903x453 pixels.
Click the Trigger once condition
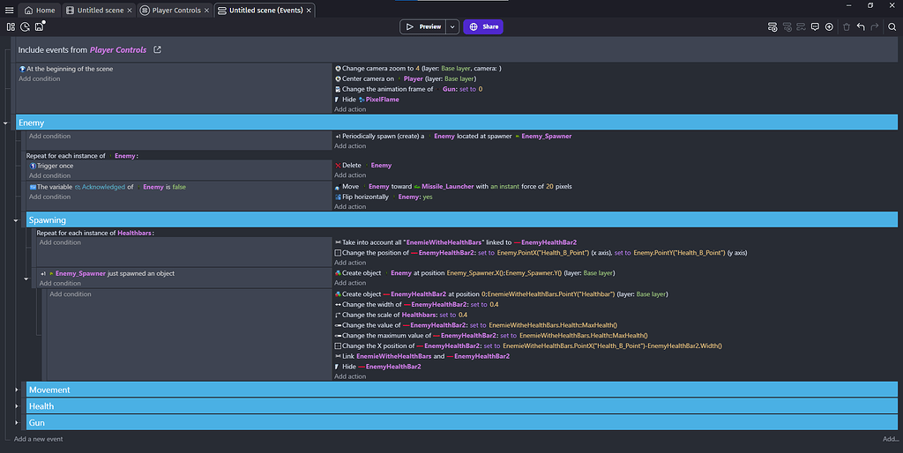pos(55,166)
